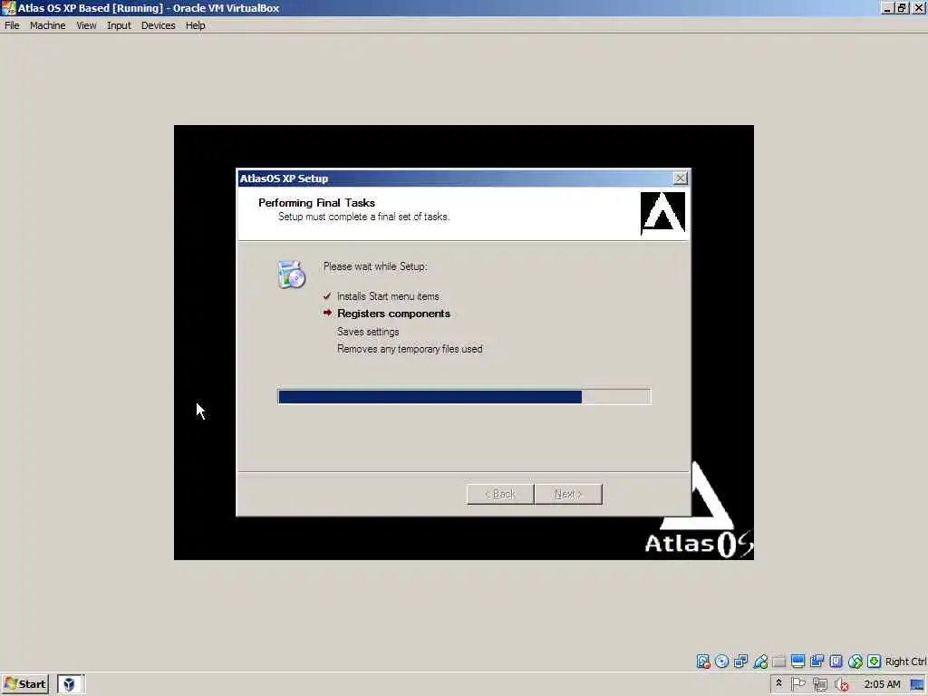The image size is (928, 696).
Task: Click the 'Please wait while Setup:' text
Action: coord(375,266)
